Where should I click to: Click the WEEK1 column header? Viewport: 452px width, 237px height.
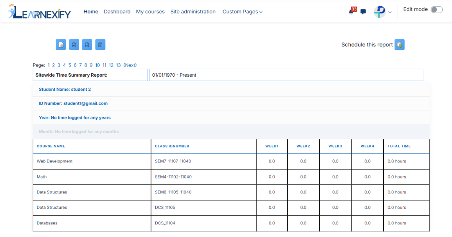pos(272,146)
